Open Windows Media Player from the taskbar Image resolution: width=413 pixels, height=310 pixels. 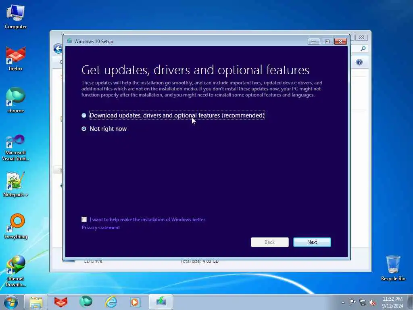point(136,302)
